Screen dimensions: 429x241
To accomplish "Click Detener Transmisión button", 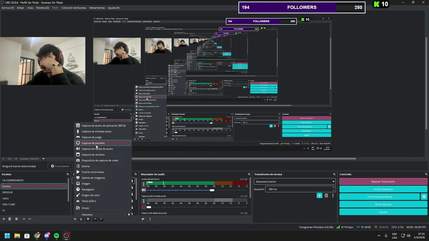I will click(x=383, y=182).
